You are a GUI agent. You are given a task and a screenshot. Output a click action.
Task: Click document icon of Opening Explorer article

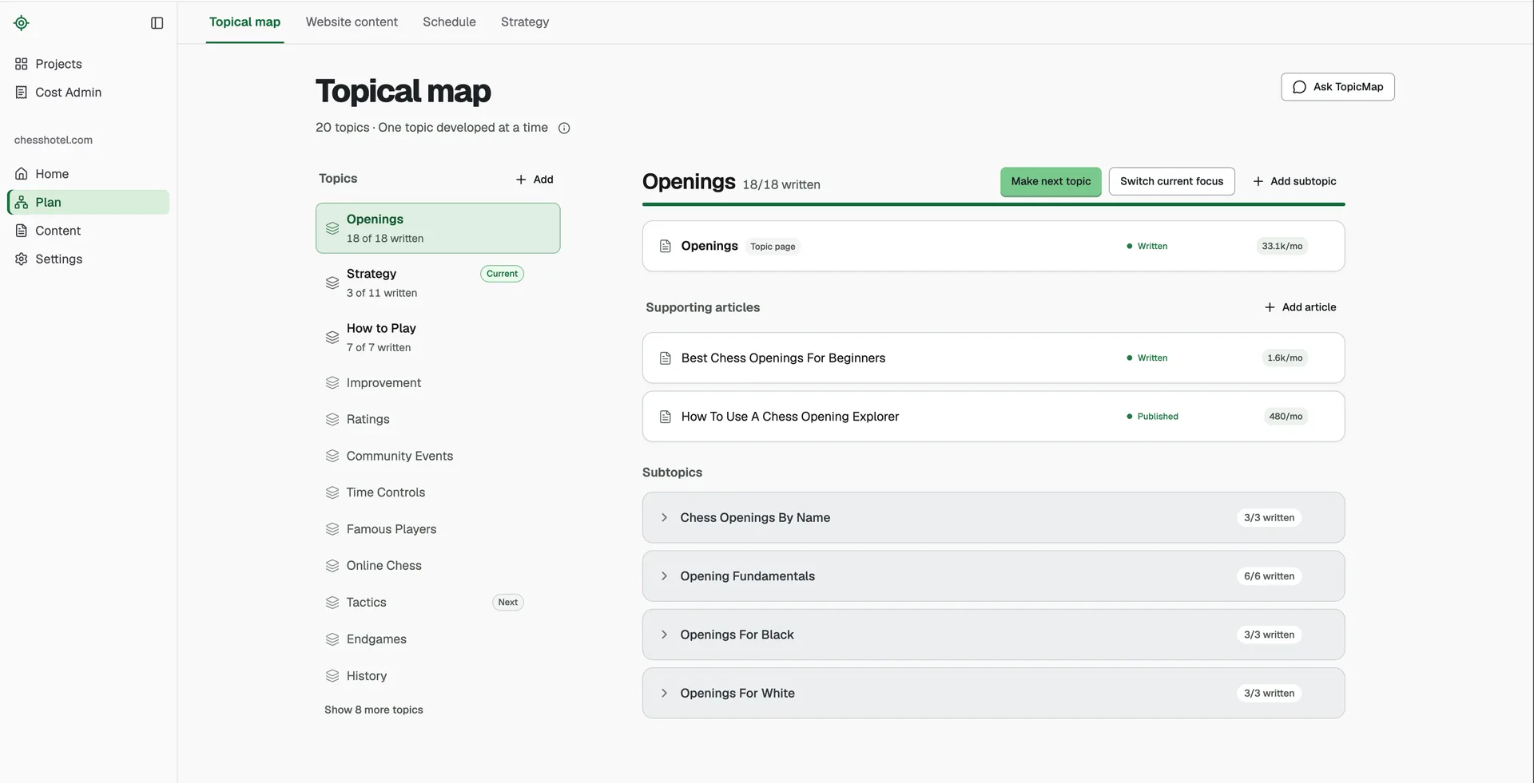[665, 417]
